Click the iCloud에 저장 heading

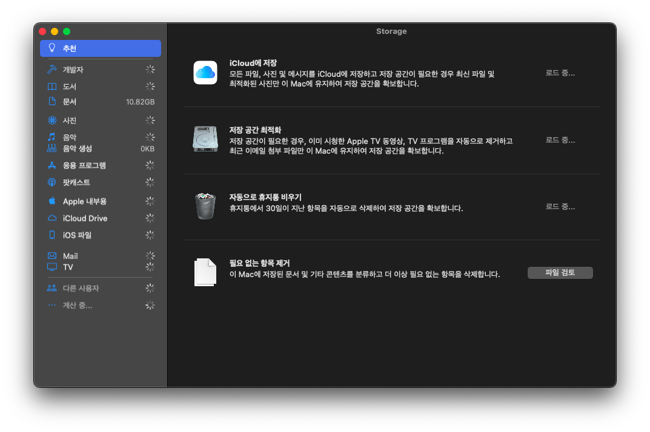[x=253, y=63]
